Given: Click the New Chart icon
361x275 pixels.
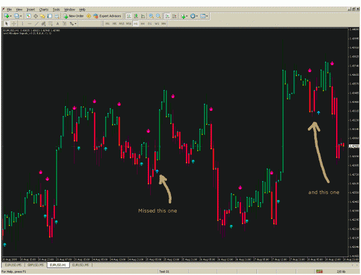Looking at the screenshot, I should 6,16.
